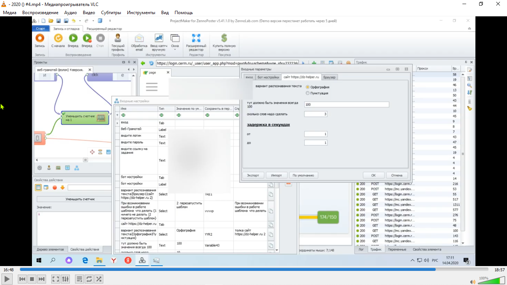The height and width of the screenshot is (285, 507).
Task: Open the Инструменты menu
Action: pos(141,13)
